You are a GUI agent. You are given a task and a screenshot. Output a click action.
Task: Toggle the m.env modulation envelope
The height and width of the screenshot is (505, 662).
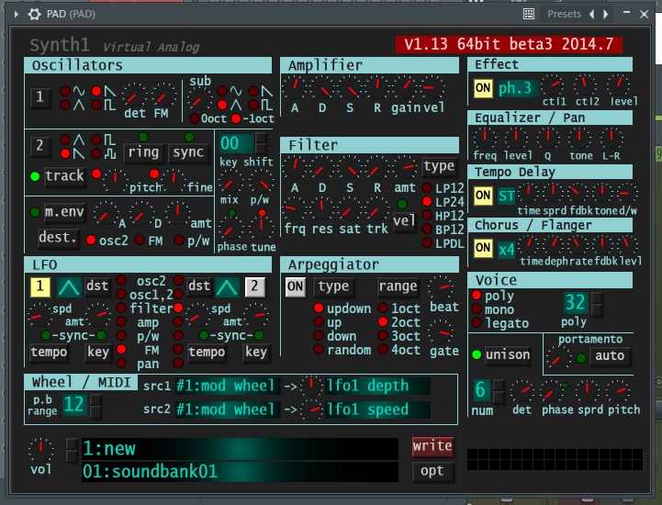pos(64,212)
